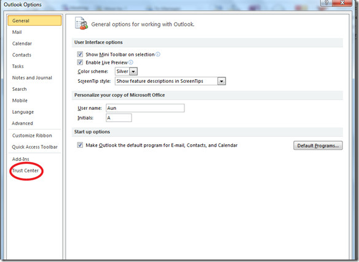Screen dimensions: 359x262
Task: Open the ScreenTip style dropdown arrow
Action: coord(222,81)
